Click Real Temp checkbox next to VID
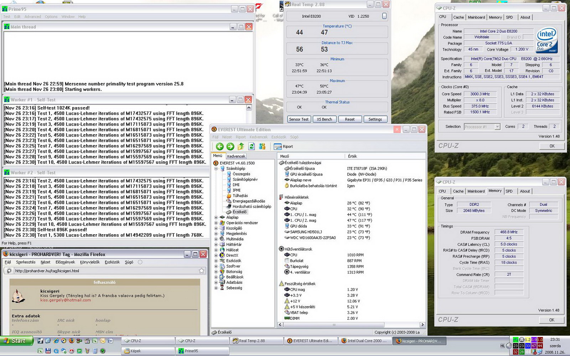The width and height of the screenshot is (570, 356). [x=384, y=16]
